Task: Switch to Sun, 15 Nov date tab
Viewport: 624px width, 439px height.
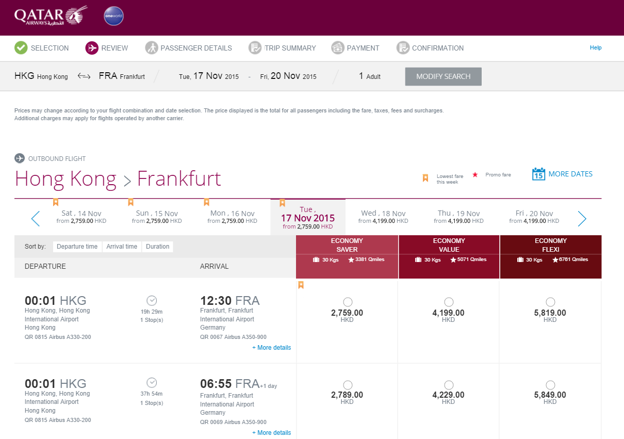Action: 157,217
